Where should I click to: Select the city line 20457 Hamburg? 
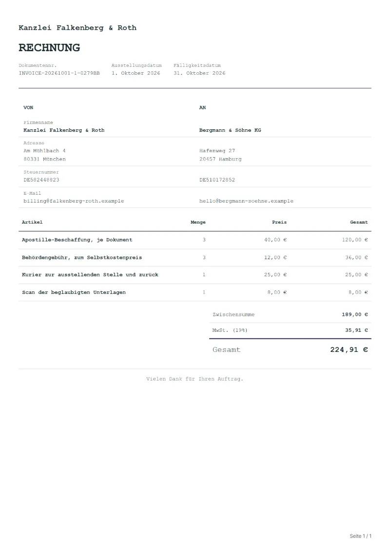click(x=220, y=159)
